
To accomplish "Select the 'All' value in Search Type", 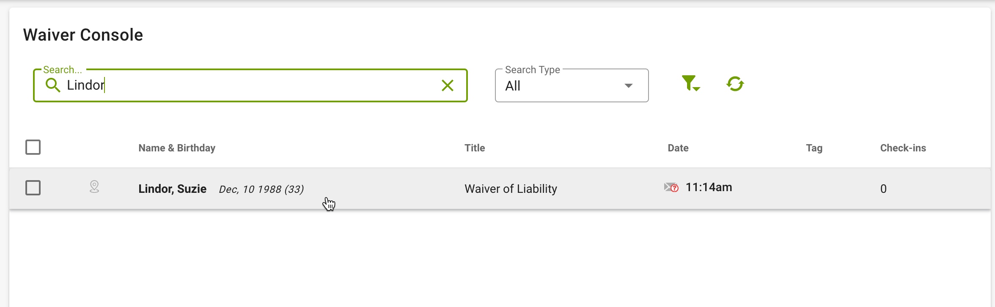I will [513, 86].
